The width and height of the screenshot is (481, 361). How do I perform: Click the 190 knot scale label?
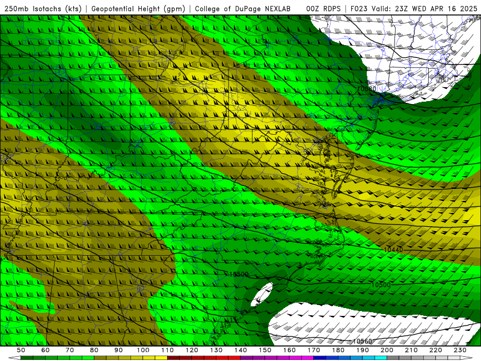click(363, 350)
